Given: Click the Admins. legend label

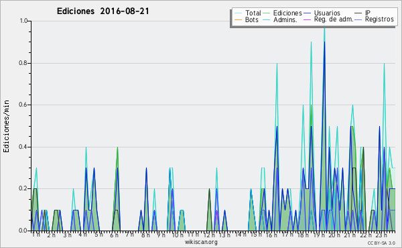Looking at the screenshot, I should pos(285,19).
